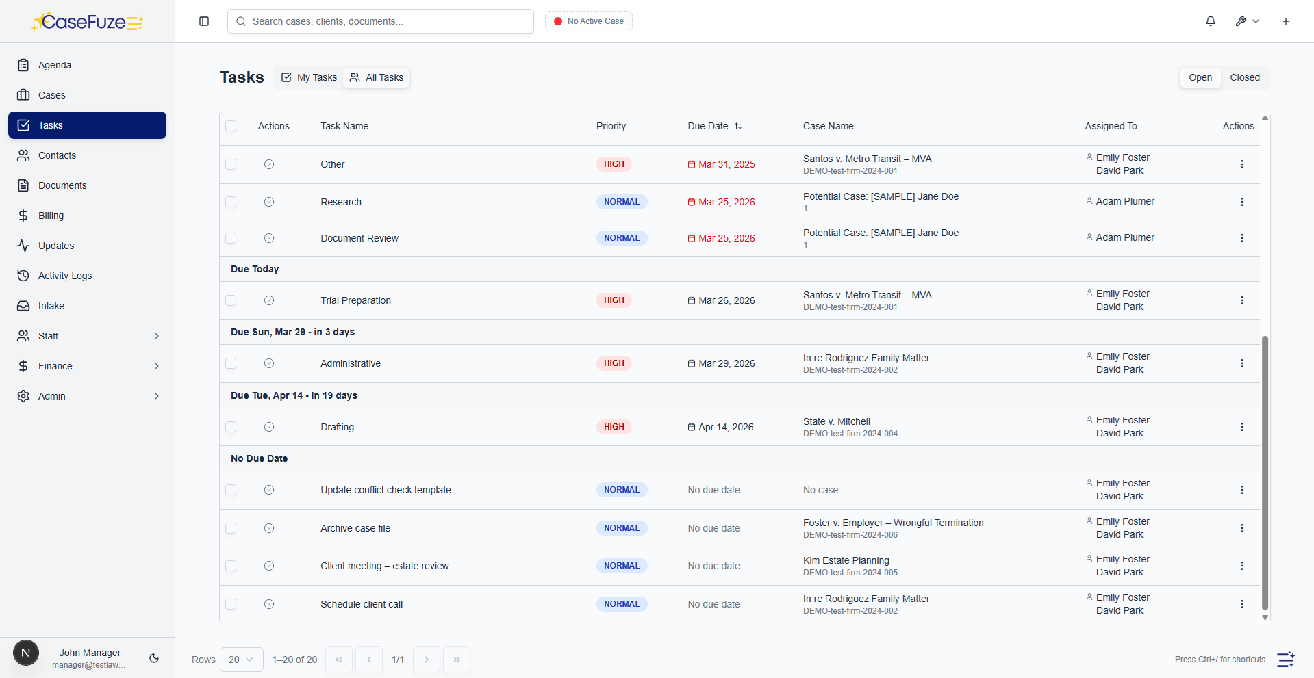Open the quick create plus icon
1314x678 pixels.
1286,21
